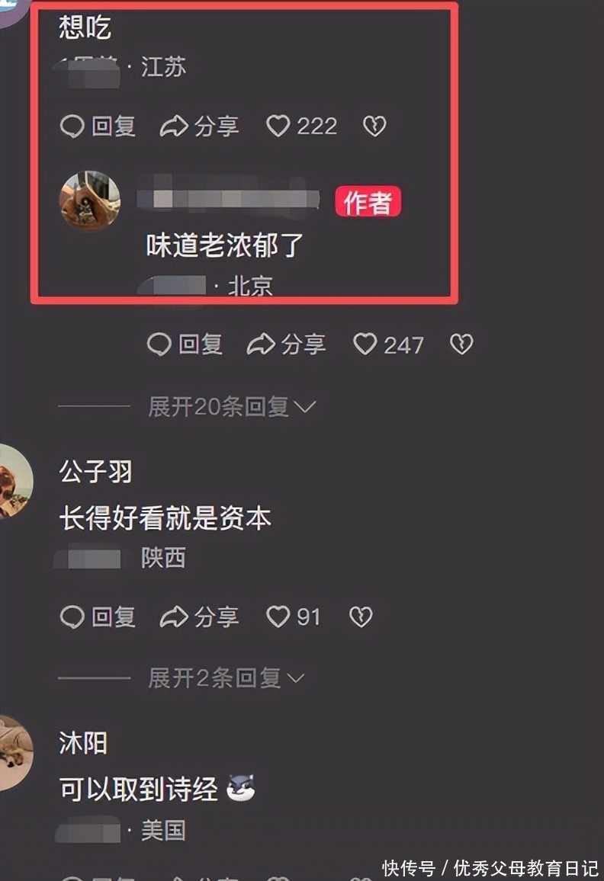Reply to the 想吃 comment from 江苏

click(98, 126)
